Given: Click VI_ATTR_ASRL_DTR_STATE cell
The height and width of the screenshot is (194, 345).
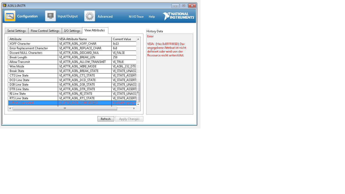Looking at the screenshot, I should click(x=85, y=89).
